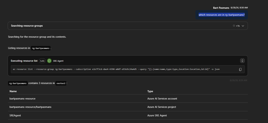The image size is (268, 123).
Task: Collapse the Executing resource list card
Action: pyautogui.click(x=242, y=61)
